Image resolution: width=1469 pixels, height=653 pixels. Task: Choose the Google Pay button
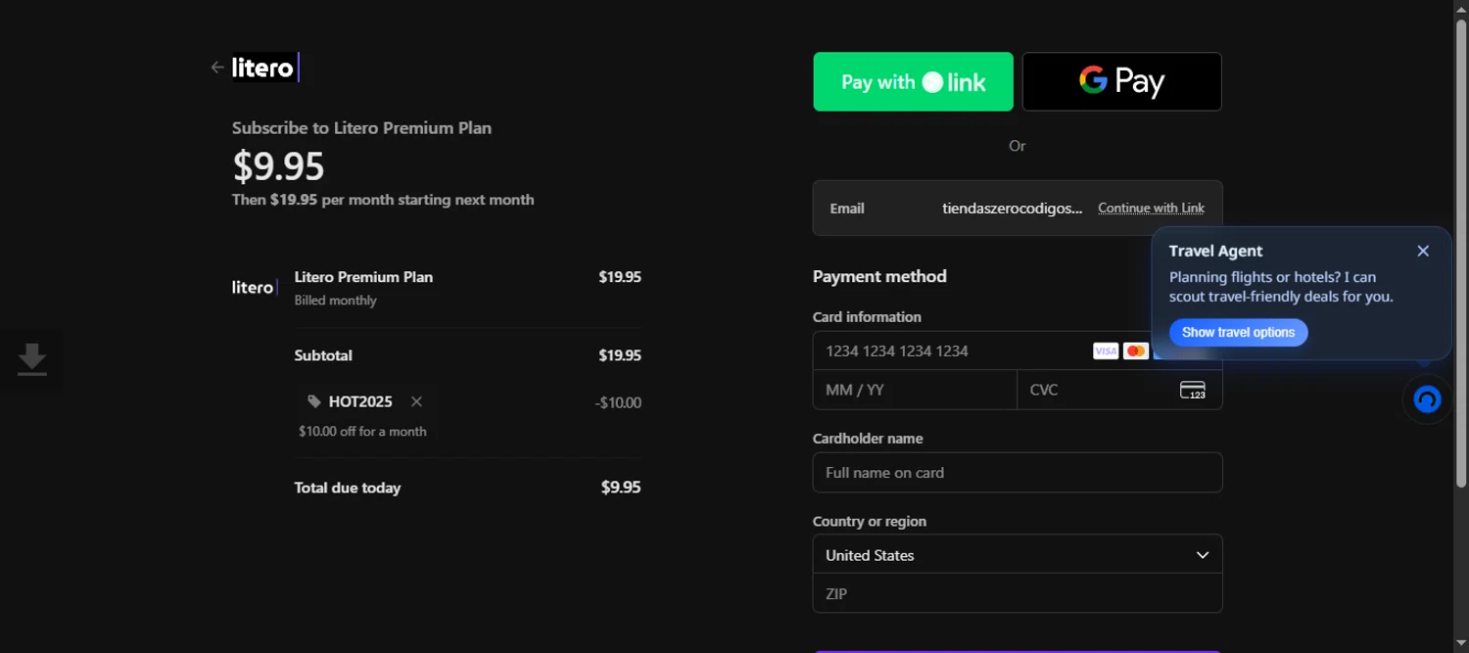(1121, 81)
